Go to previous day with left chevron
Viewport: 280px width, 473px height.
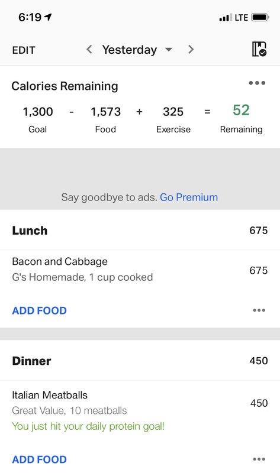[89, 49]
